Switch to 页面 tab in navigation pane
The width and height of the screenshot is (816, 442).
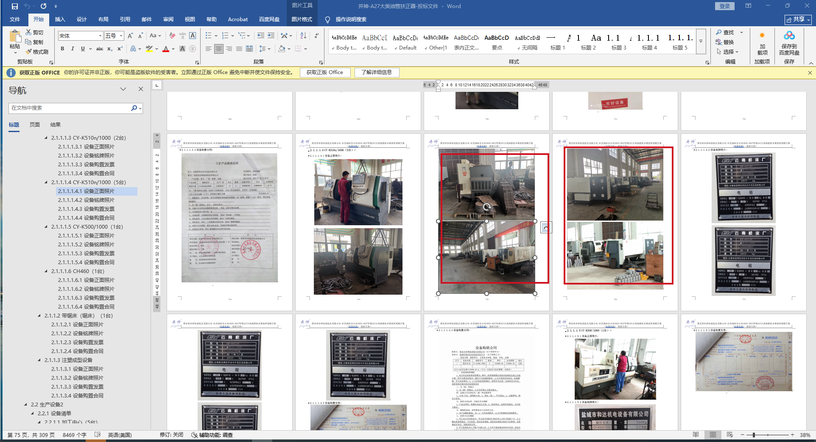[x=35, y=124]
